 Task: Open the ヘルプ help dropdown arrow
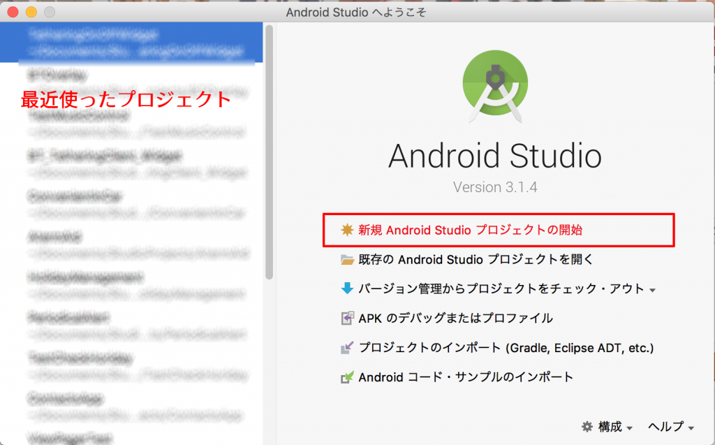point(691,428)
